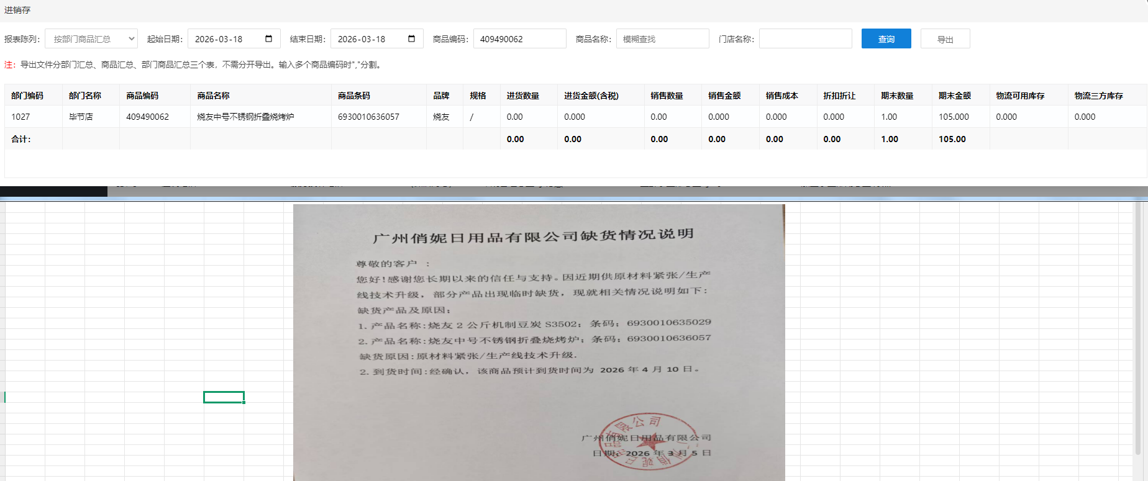Click the blue 查询 button
Image resolution: width=1148 pixels, height=481 pixels.
(886, 38)
